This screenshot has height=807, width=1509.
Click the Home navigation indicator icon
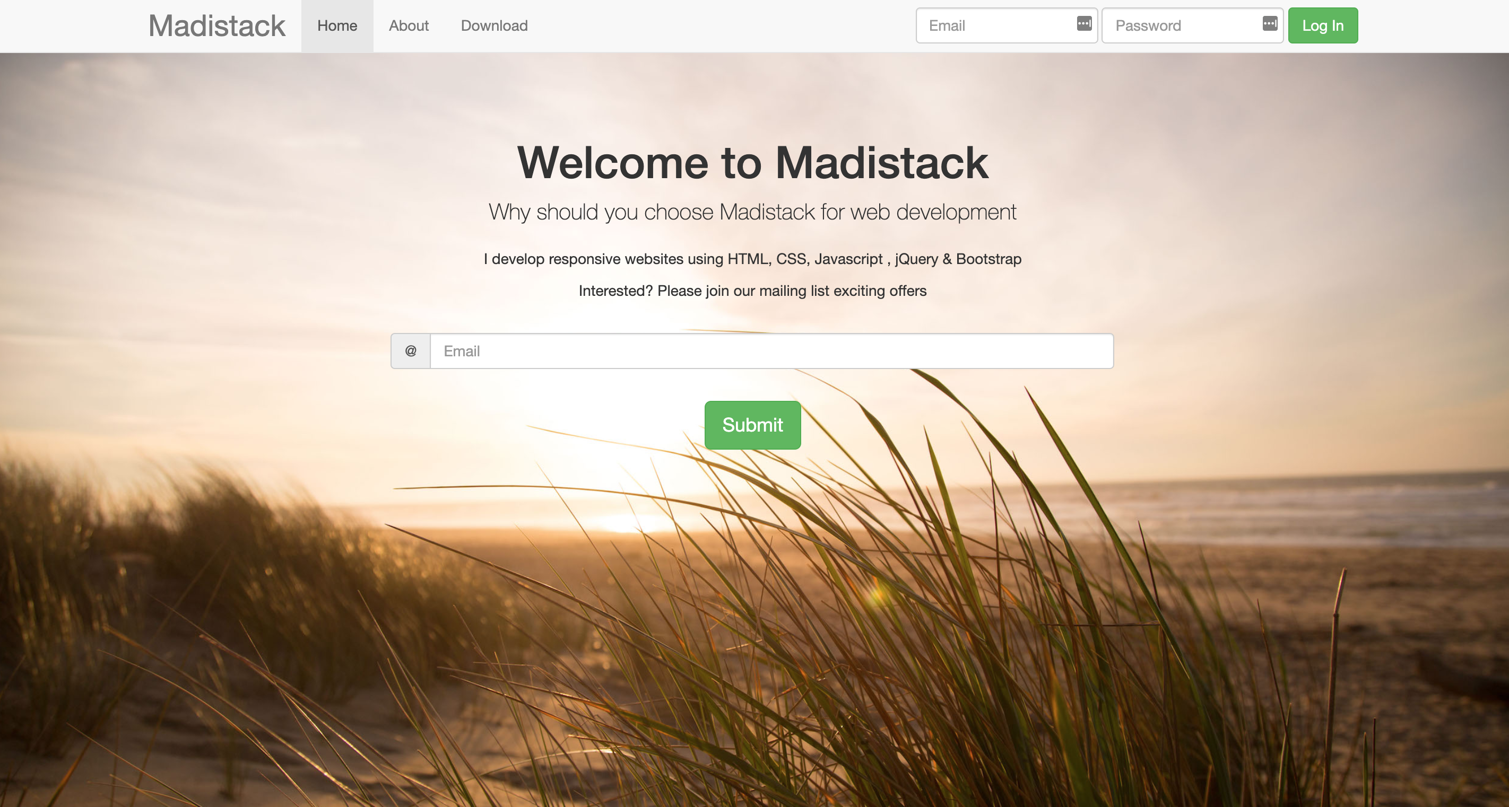pyautogui.click(x=337, y=26)
